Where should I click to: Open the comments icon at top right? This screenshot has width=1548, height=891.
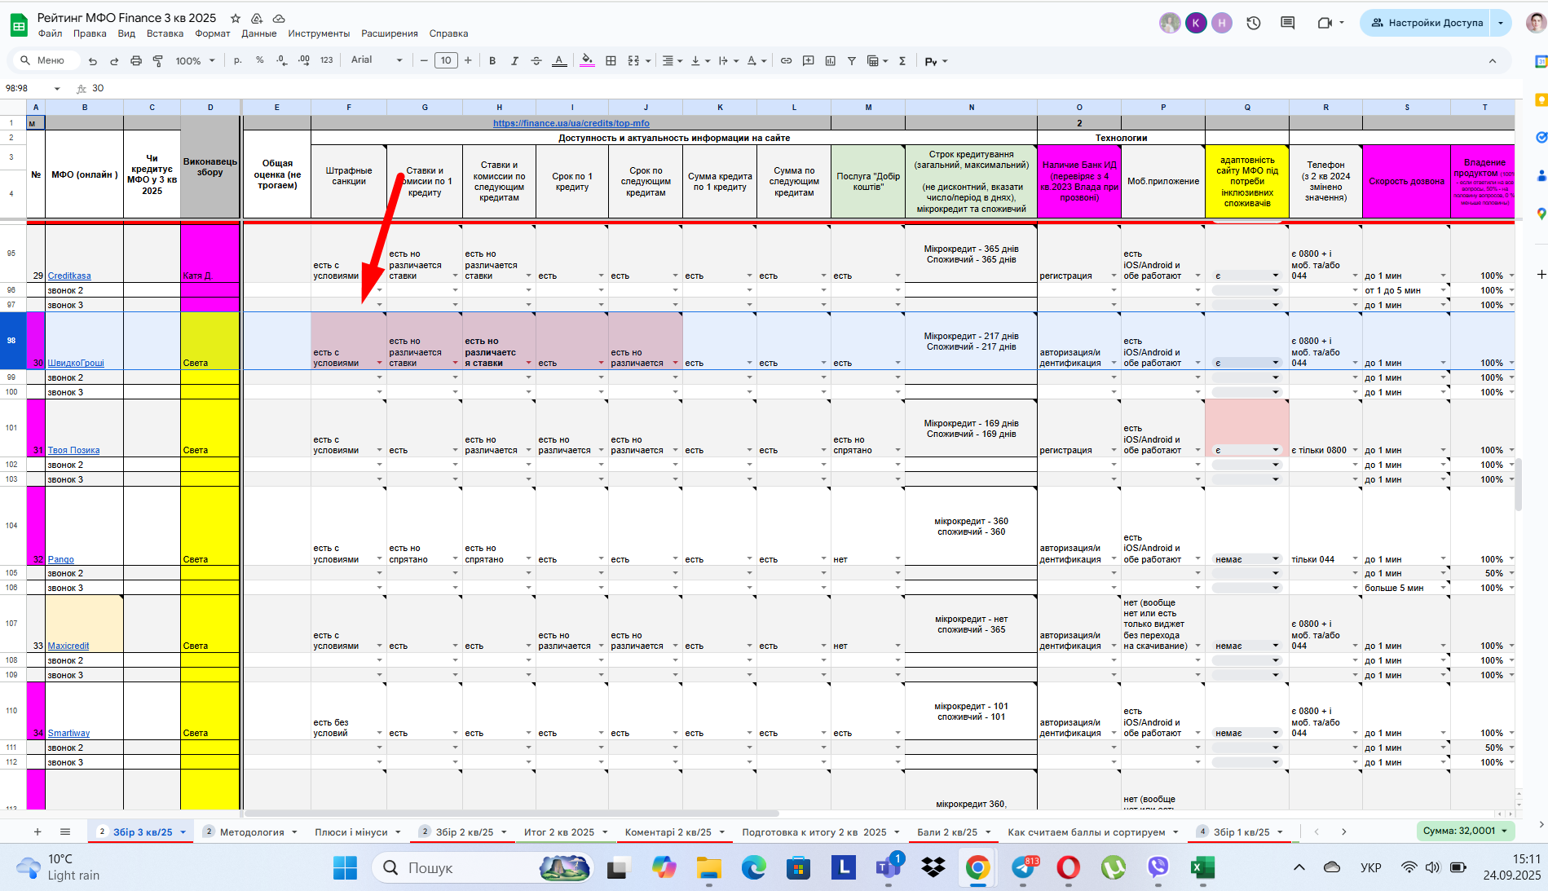(x=1288, y=23)
